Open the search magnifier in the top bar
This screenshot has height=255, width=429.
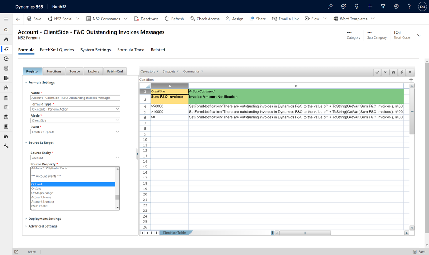pos(330,6)
